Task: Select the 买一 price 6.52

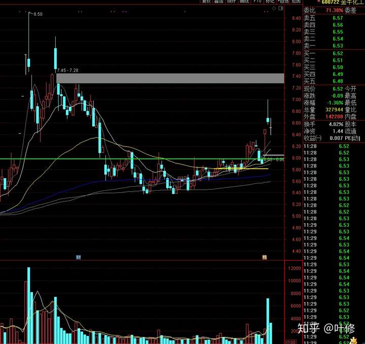Action: pos(338,54)
